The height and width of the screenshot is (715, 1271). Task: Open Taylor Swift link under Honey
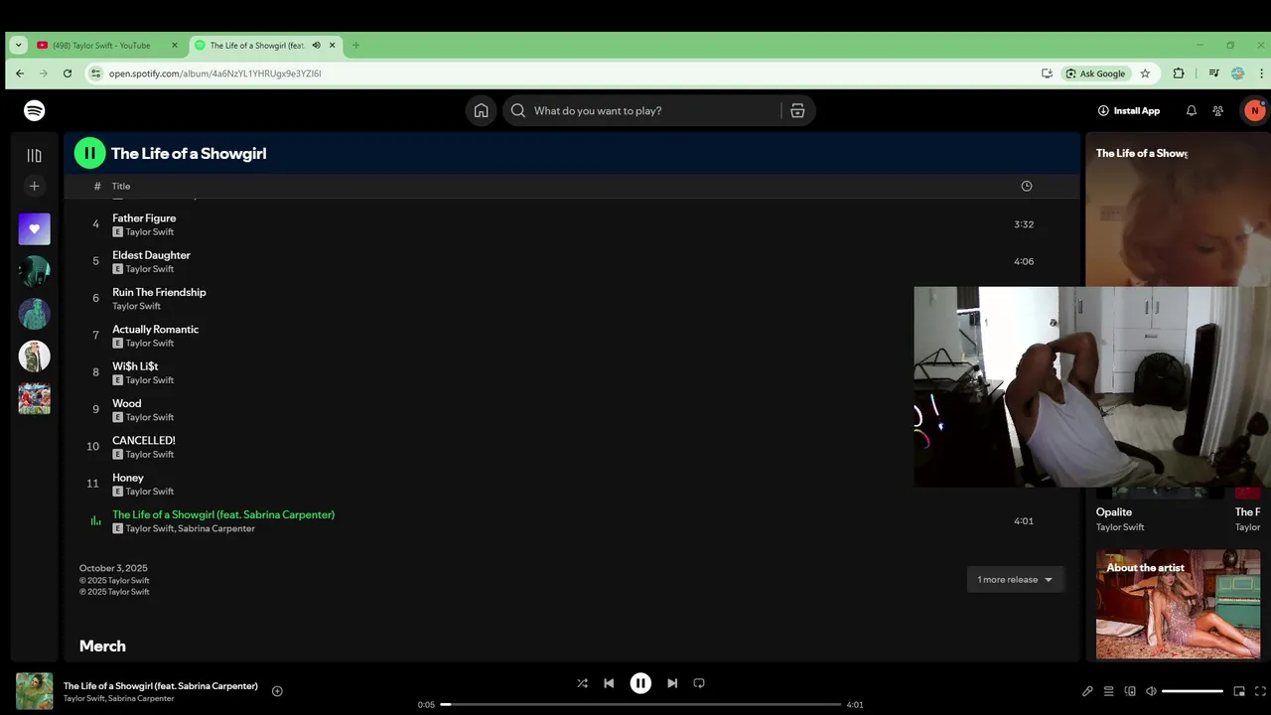[150, 492]
